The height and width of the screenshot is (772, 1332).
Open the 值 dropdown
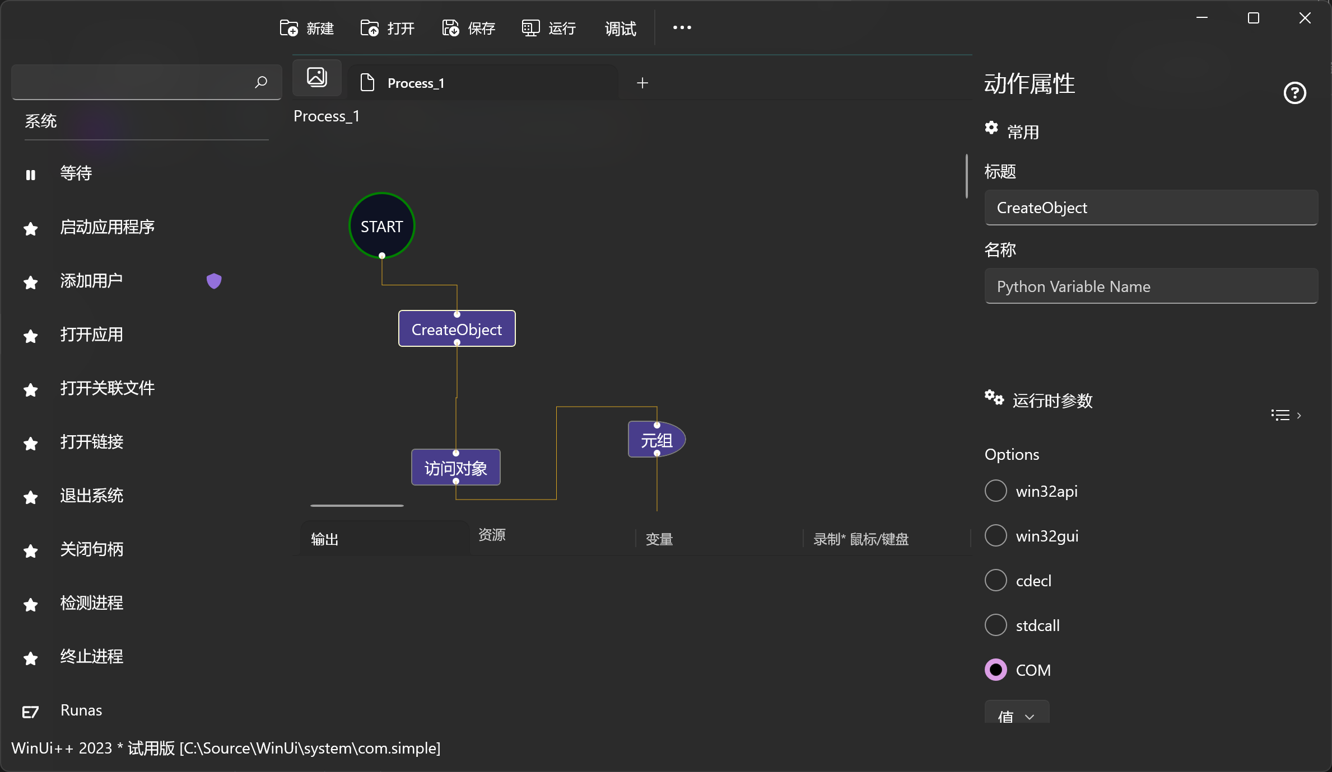point(1017,717)
